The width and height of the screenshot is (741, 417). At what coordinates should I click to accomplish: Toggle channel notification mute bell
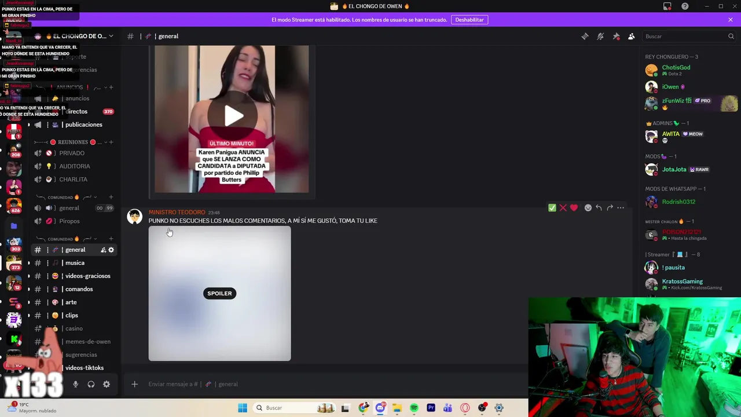600,36
